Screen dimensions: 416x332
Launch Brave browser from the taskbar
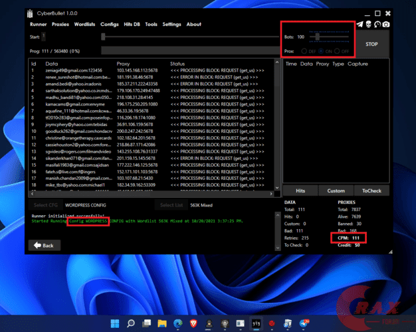tap(193, 323)
